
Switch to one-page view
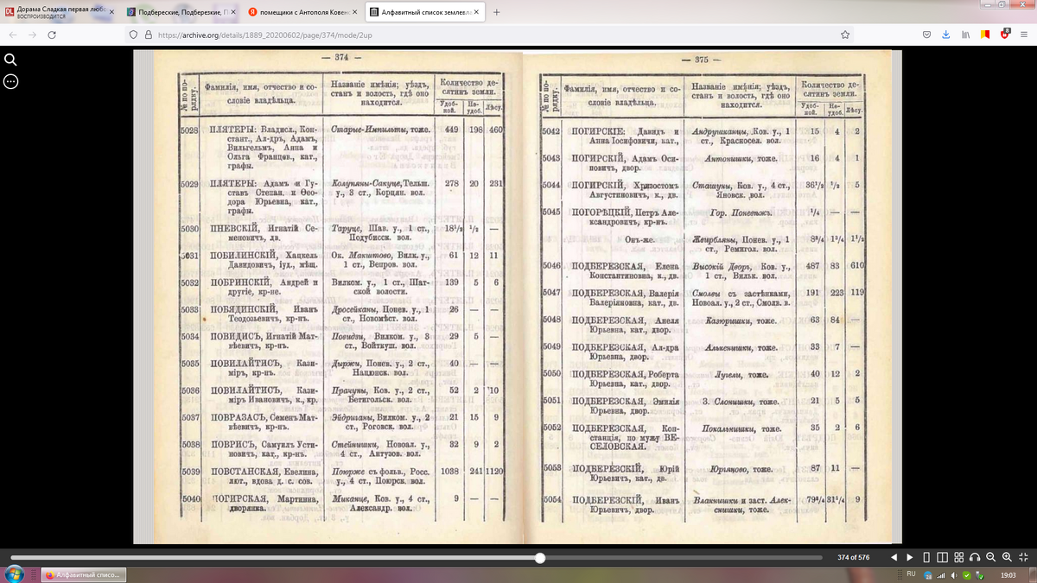click(x=927, y=557)
